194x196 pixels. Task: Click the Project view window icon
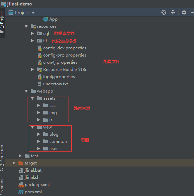click(x=11, y=13)
